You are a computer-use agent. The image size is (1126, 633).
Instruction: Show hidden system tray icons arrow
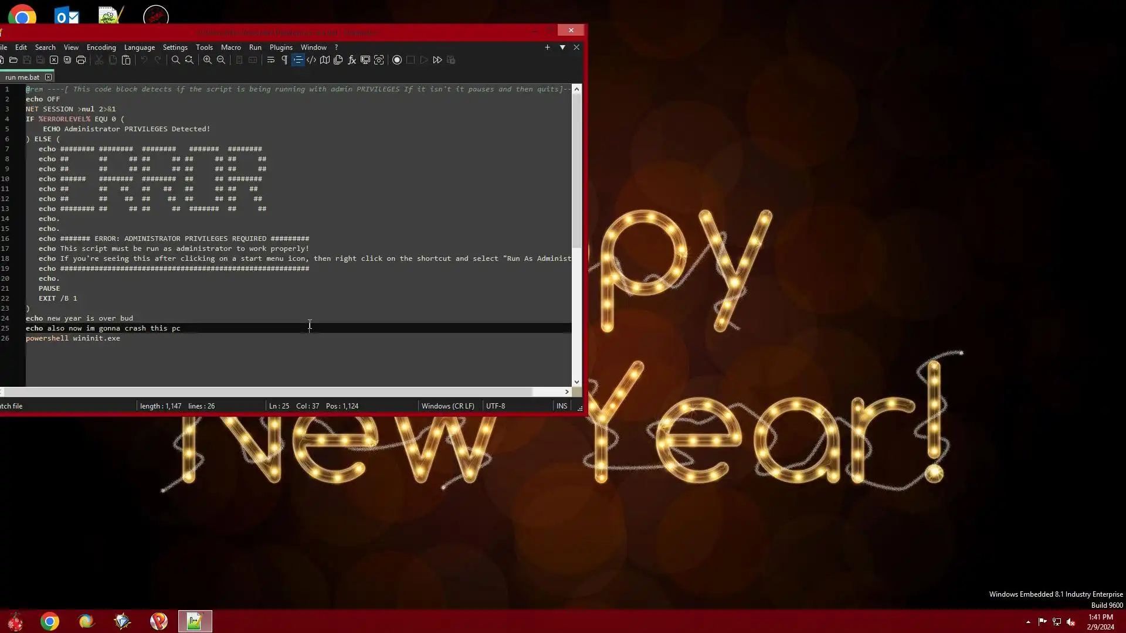pyautogui.click(x=1028, y=622)
